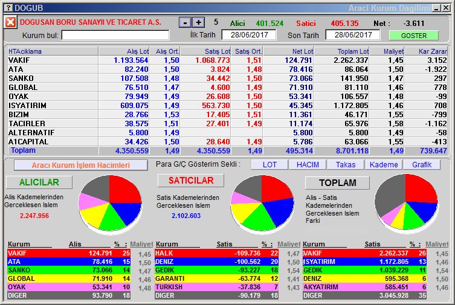The image size is (455, 305).
Task: Decrease count with the minus button
Action: tap(185, 22)
